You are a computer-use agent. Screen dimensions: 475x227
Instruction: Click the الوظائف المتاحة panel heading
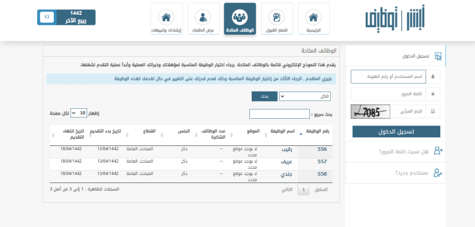tap(319, 51)
